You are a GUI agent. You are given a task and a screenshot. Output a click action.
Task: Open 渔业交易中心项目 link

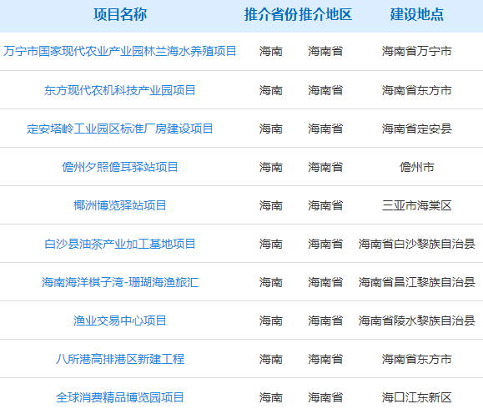[x=120, y=321]
